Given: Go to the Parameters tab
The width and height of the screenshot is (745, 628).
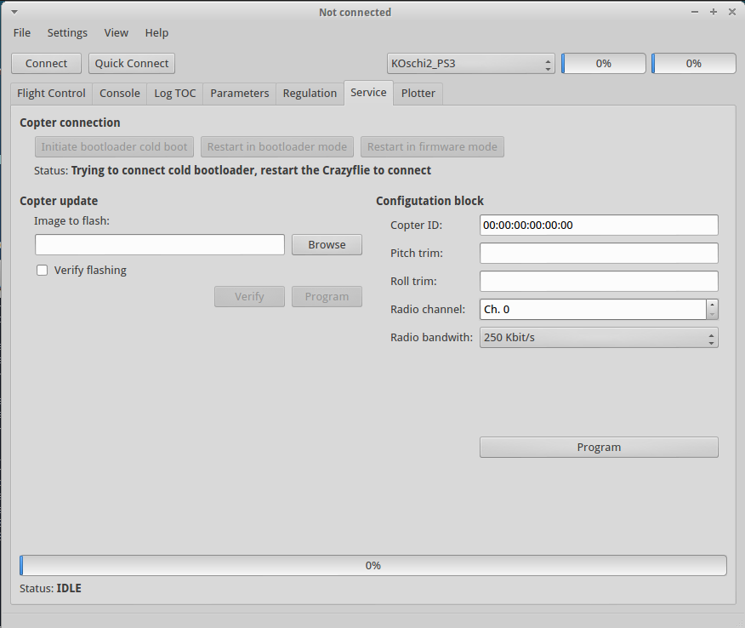Looking at the screenshot, I should pos(240,94).
